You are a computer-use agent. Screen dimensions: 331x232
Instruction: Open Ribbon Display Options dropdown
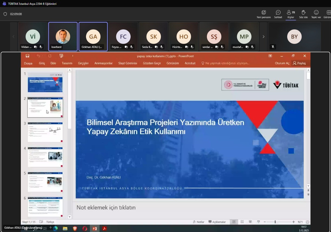(x=270, y=56)
